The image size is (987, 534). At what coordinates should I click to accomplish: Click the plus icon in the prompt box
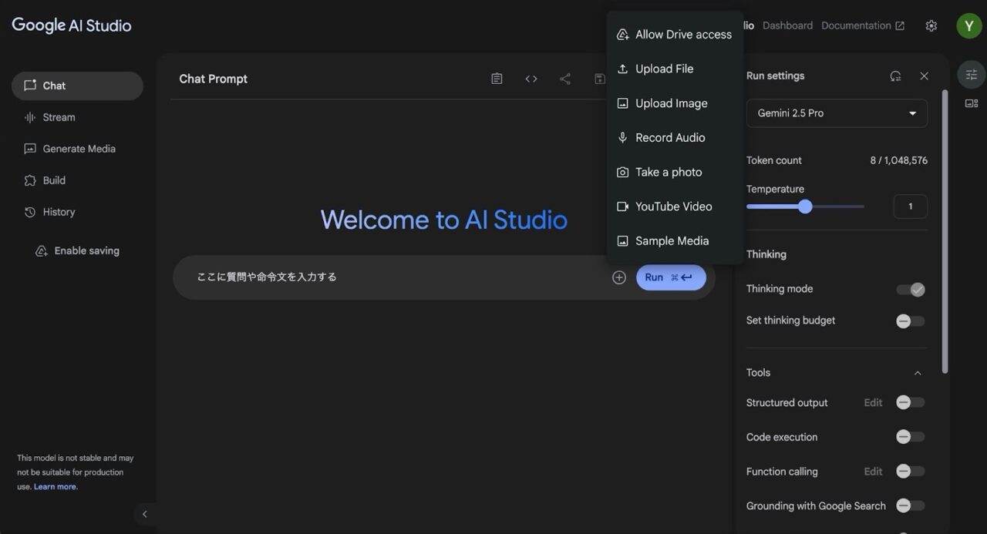click(619, 277)
